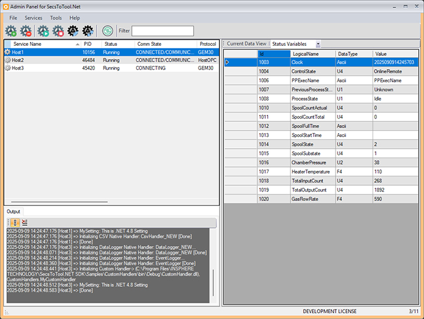Click the Host2 row gear icon

click(x=8, y=60)
